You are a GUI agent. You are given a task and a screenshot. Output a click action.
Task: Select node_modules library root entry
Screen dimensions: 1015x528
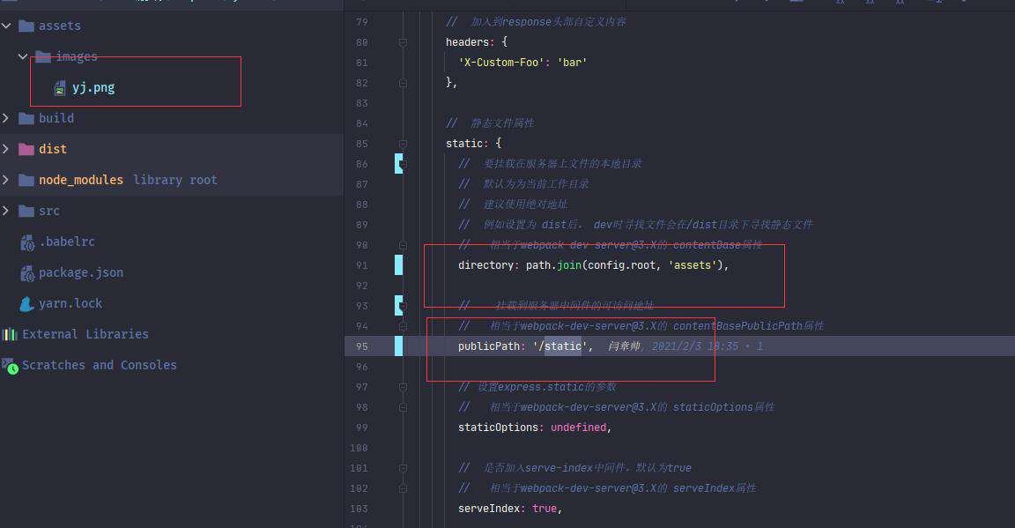128,180
